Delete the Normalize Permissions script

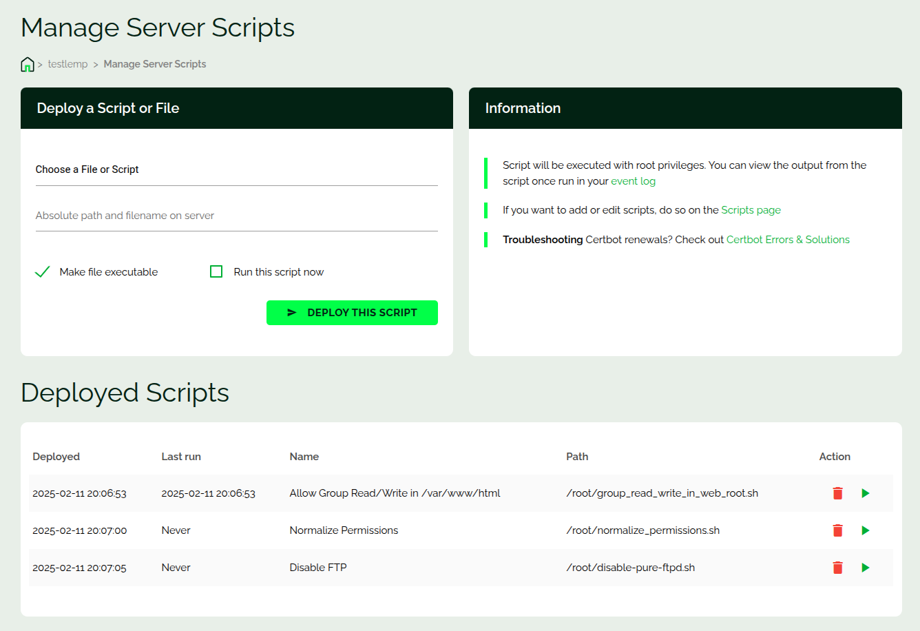(837, 530)
